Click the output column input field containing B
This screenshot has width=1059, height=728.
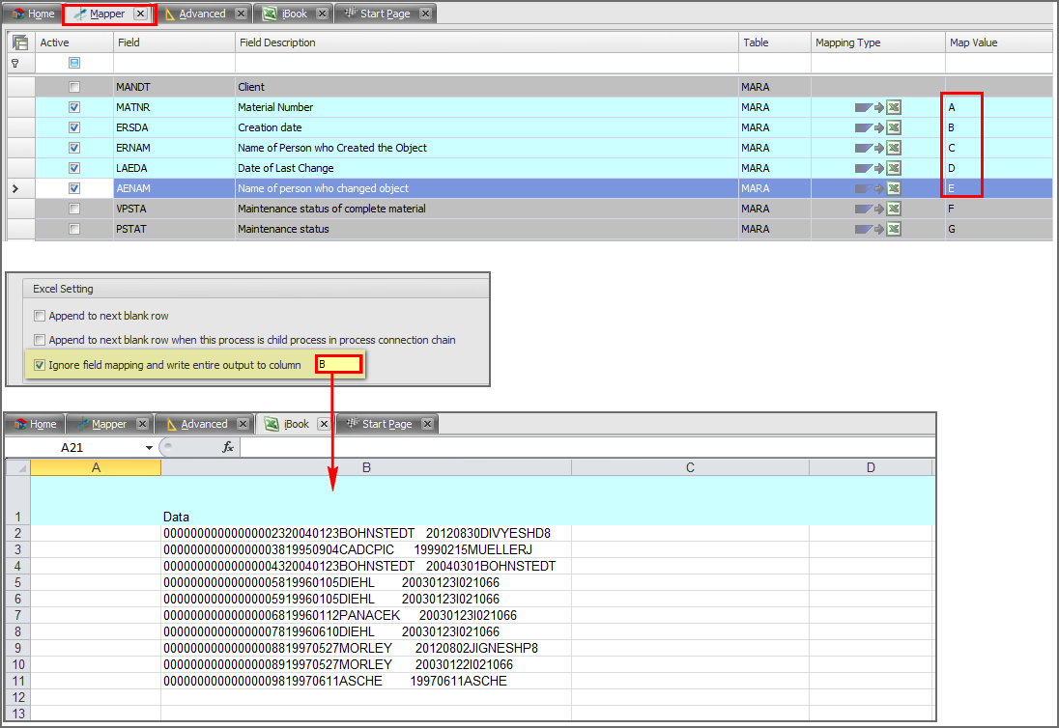[338, 365]
